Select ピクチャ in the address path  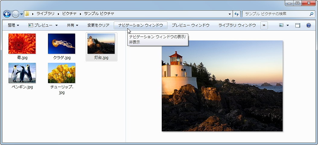(69, 14)
